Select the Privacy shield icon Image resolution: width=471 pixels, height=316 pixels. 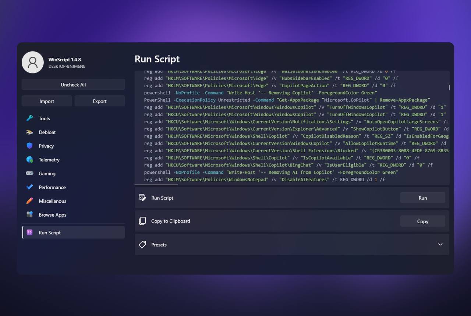30,146
